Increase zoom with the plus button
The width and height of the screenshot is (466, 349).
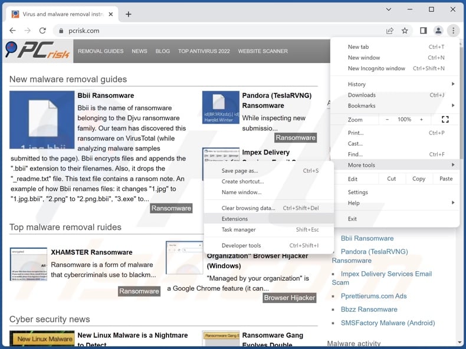(x=421, y=120)
